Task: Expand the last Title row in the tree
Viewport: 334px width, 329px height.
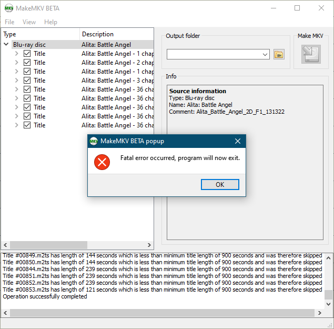Action: (x=17, y=125)
